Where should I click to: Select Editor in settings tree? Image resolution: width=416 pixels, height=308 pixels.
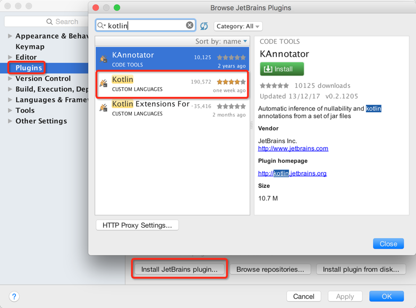(x=26, y=57)
